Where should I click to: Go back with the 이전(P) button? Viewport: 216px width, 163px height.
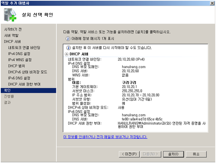point(129,154)
